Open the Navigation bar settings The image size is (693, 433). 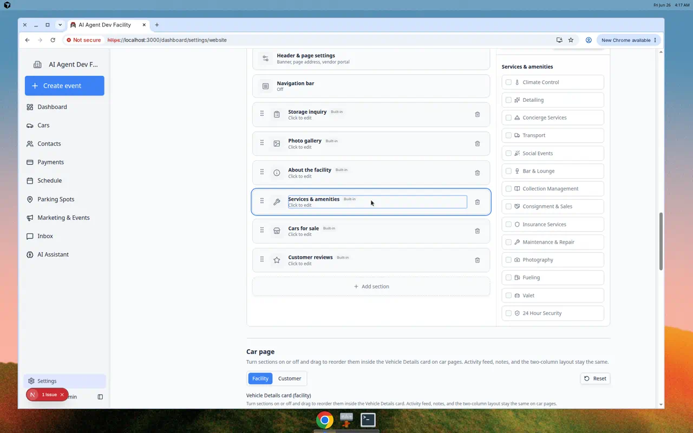pyautogui.click(x=371, y=86)
